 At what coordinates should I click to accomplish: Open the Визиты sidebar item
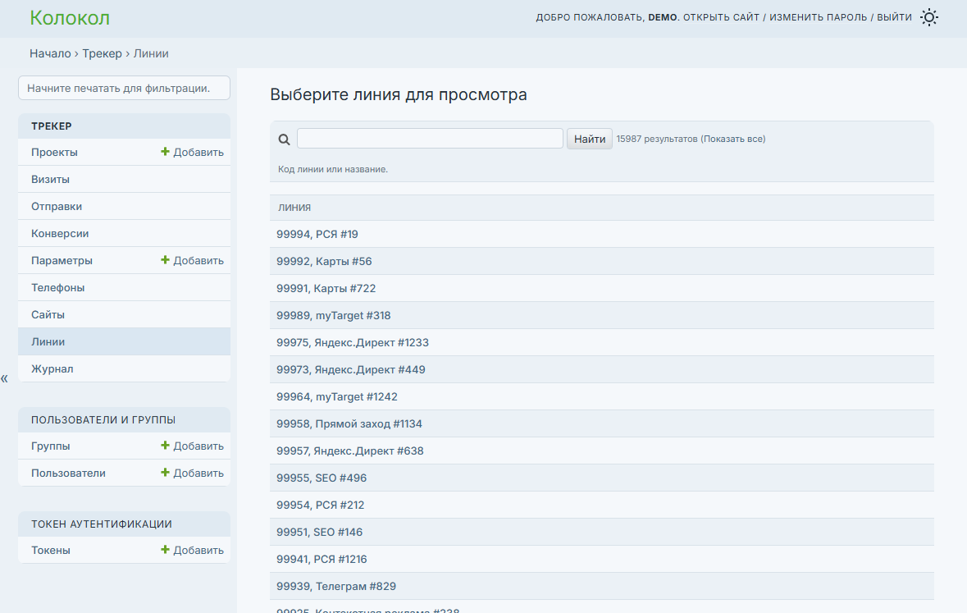tap(51, 179)
